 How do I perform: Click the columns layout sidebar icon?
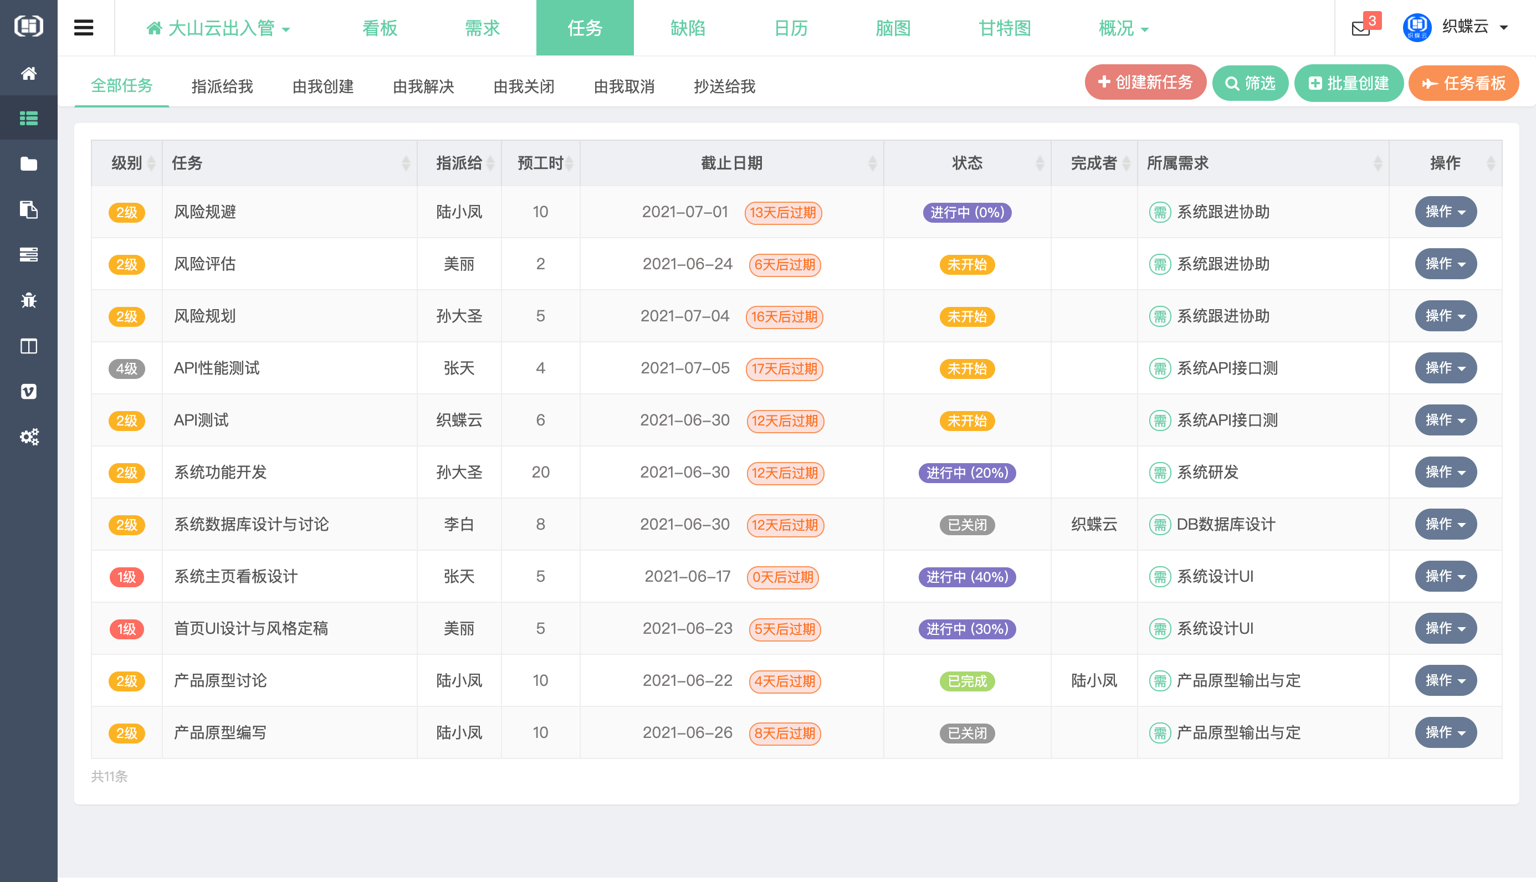(x=28, y=346)
